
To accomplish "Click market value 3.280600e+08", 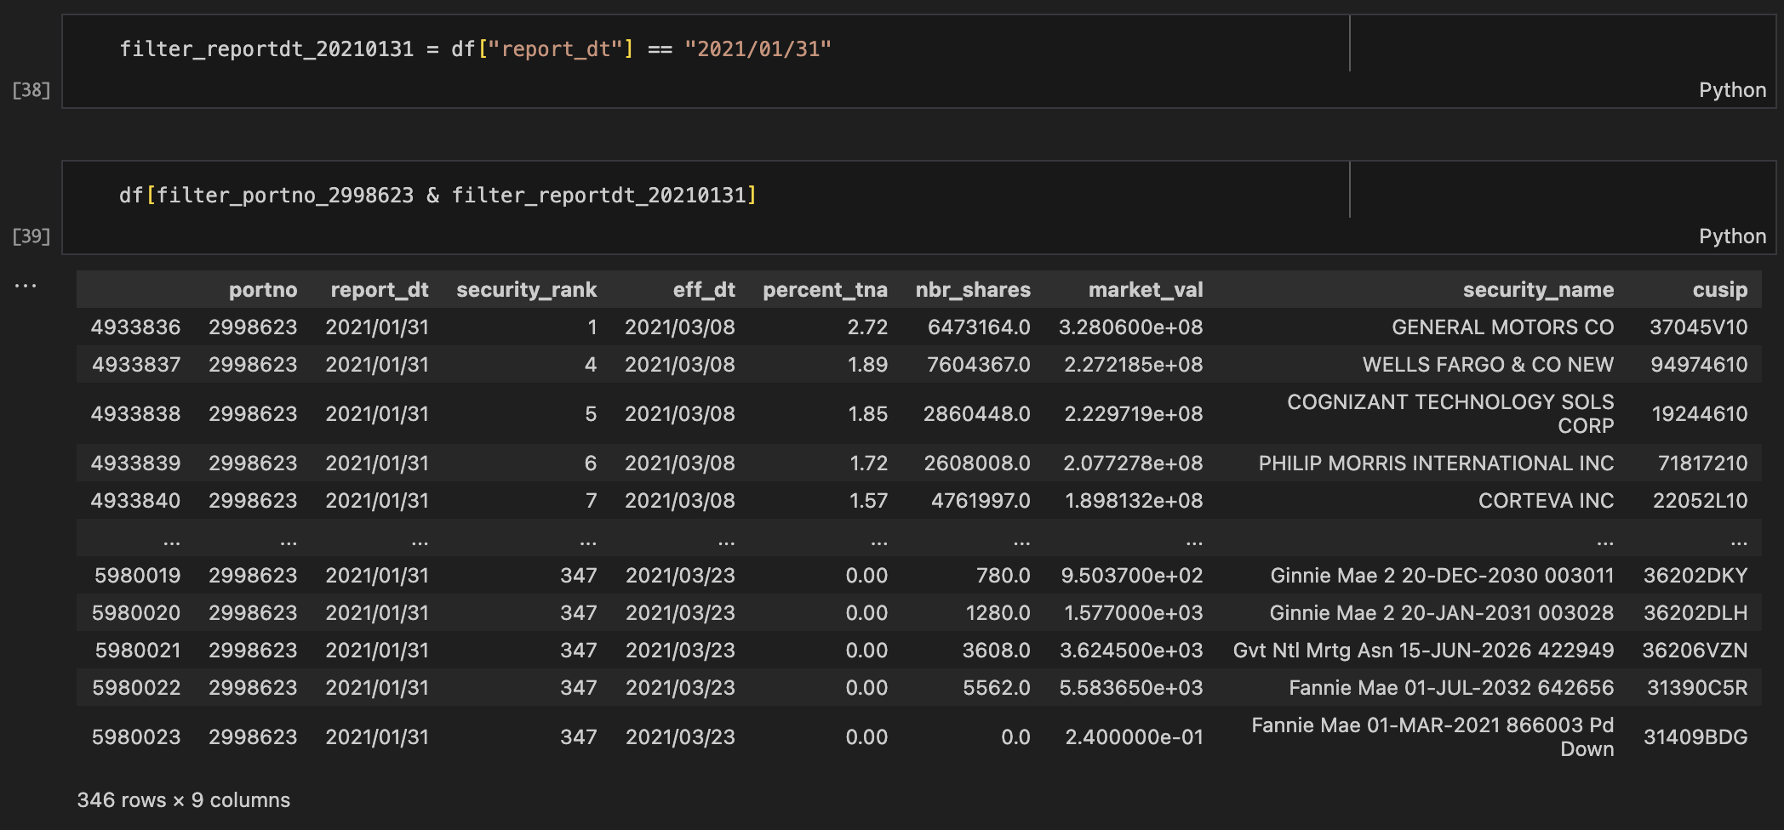I will pos(1130,327).
